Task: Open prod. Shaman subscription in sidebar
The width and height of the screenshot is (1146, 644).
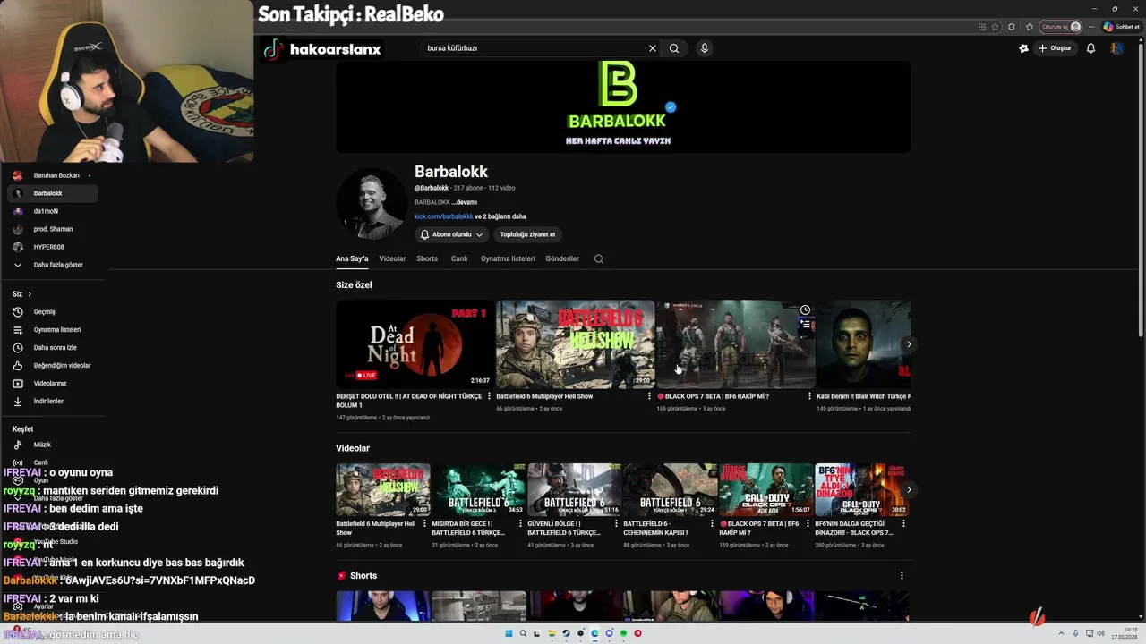Action: [x=52, y=229]
